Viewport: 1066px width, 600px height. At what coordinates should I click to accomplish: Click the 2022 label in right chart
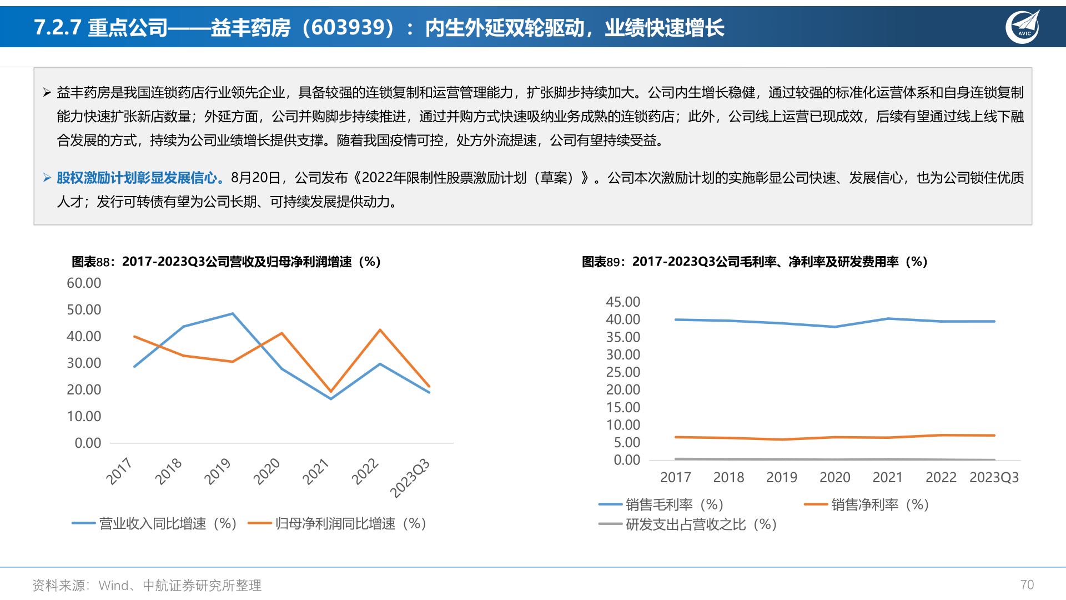941,477
